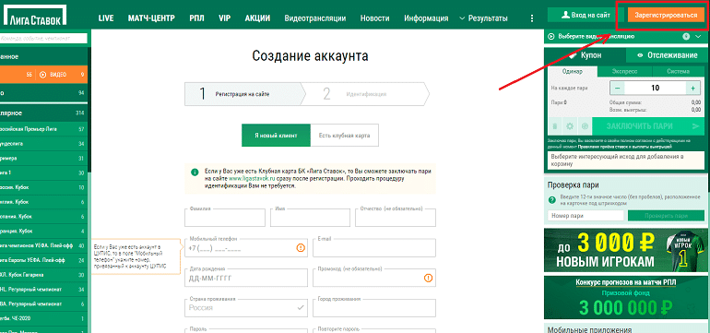The width and height of the screenshot is (710, 333).
Task: Click the 3 000 ₽ новым игрокам banner
Action: 625,250
